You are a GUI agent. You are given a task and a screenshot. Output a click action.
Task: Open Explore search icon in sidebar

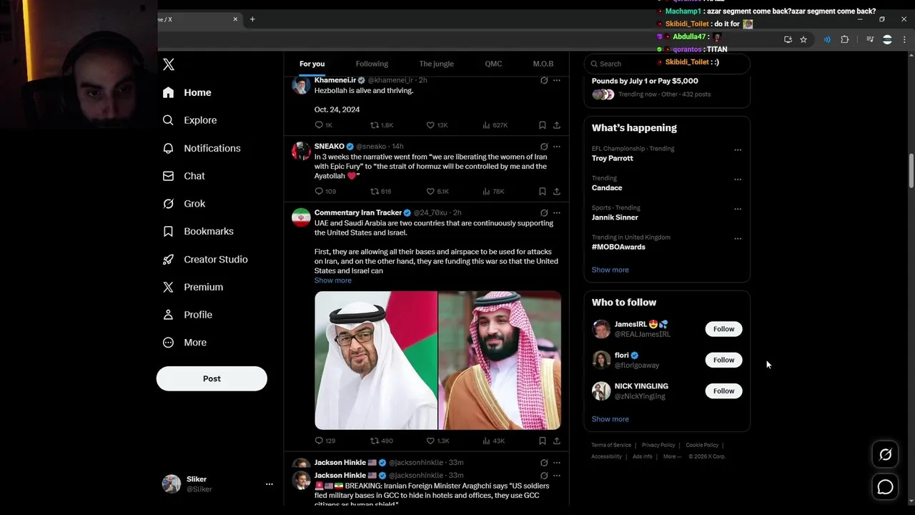[168, 120]
